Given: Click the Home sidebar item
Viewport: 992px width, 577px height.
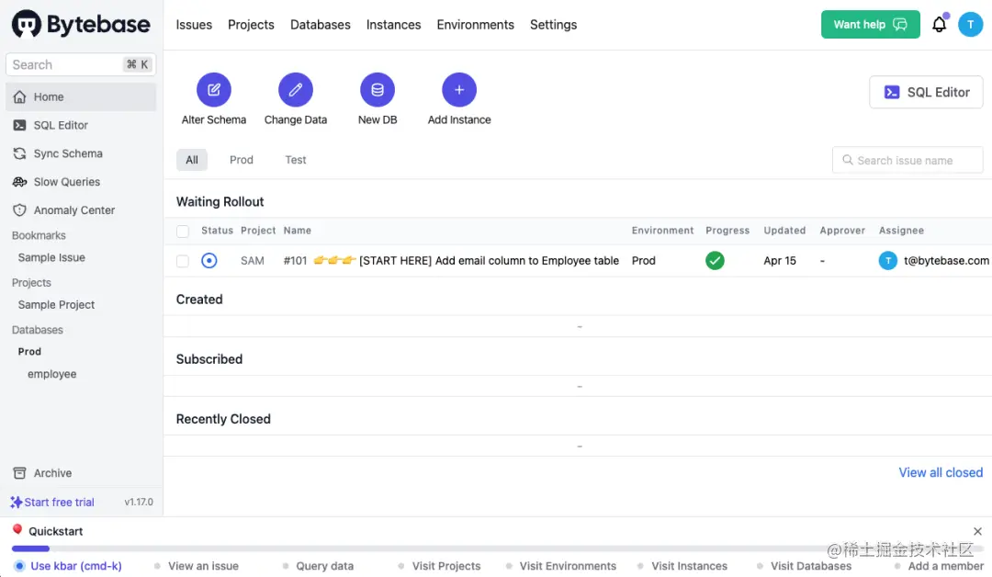Looking at the screenshot, I should (x=81, y=96).
